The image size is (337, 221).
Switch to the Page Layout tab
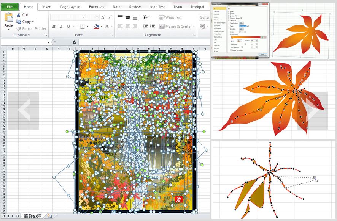coord(70,7)
